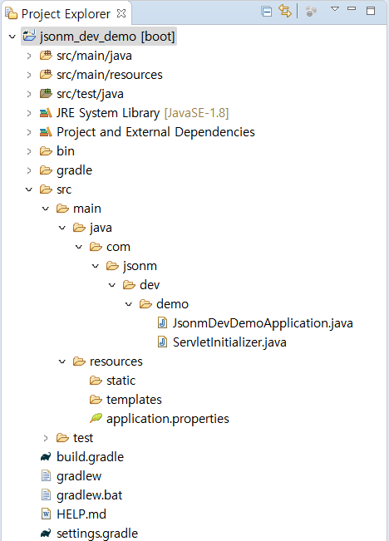Image resolution: width=389 pixels, height=541 pixels.
Task: Click the static folder icon
Action: [96, 381]
